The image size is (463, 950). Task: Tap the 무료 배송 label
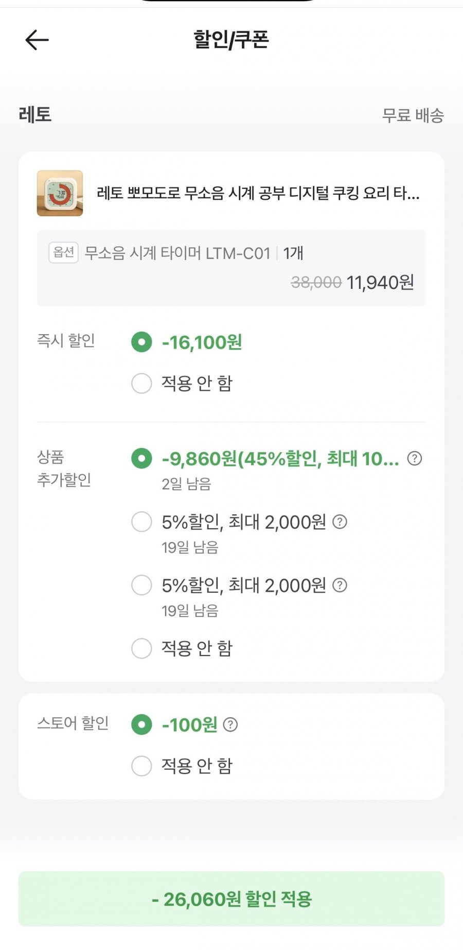(x=413, y=115)
